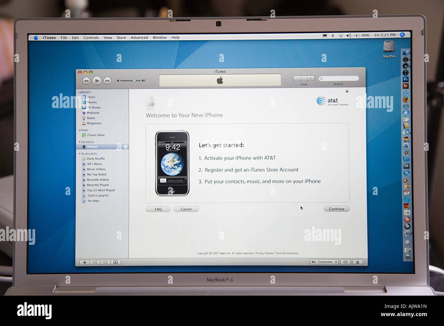Open the MacPro drive on the desktop
This screenshot has width=444, height=326.
pos(389,49)
